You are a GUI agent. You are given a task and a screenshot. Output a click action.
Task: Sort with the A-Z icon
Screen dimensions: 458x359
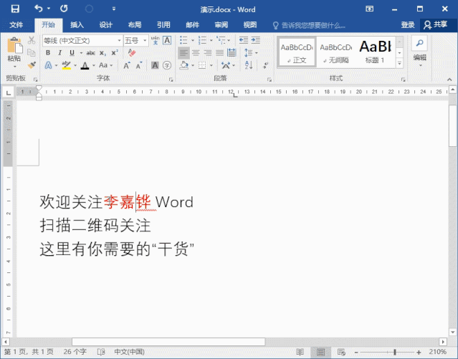(249, 65)
